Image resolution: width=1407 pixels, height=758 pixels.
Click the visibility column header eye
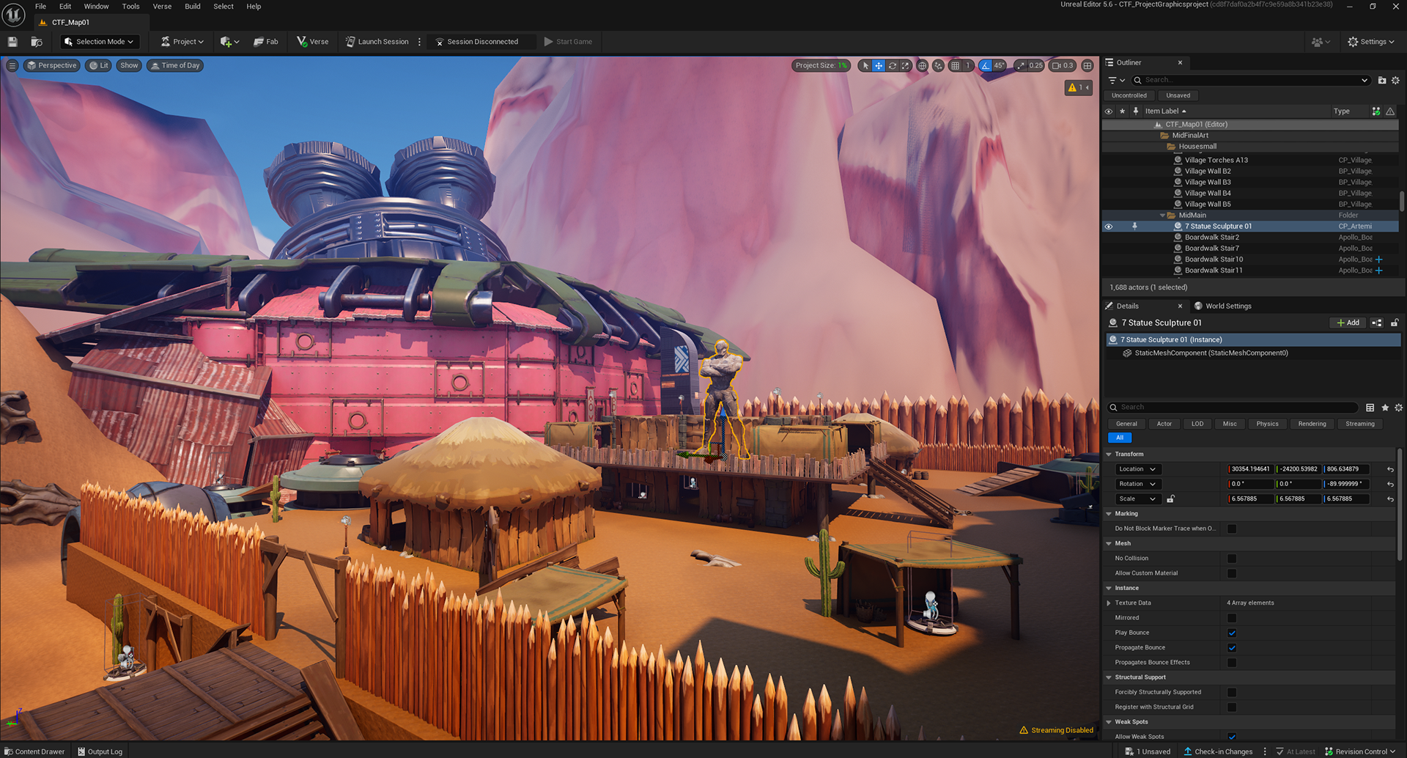tap(1109, 111)
